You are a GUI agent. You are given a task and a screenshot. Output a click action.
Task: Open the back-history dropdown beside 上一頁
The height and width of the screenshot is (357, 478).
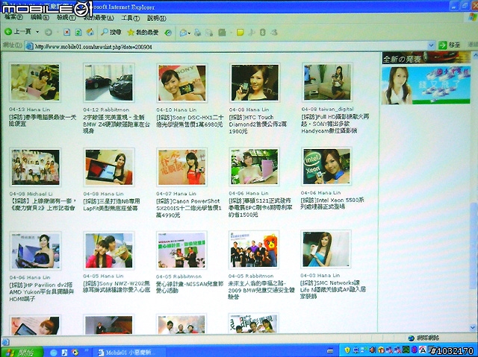[37, 32]
